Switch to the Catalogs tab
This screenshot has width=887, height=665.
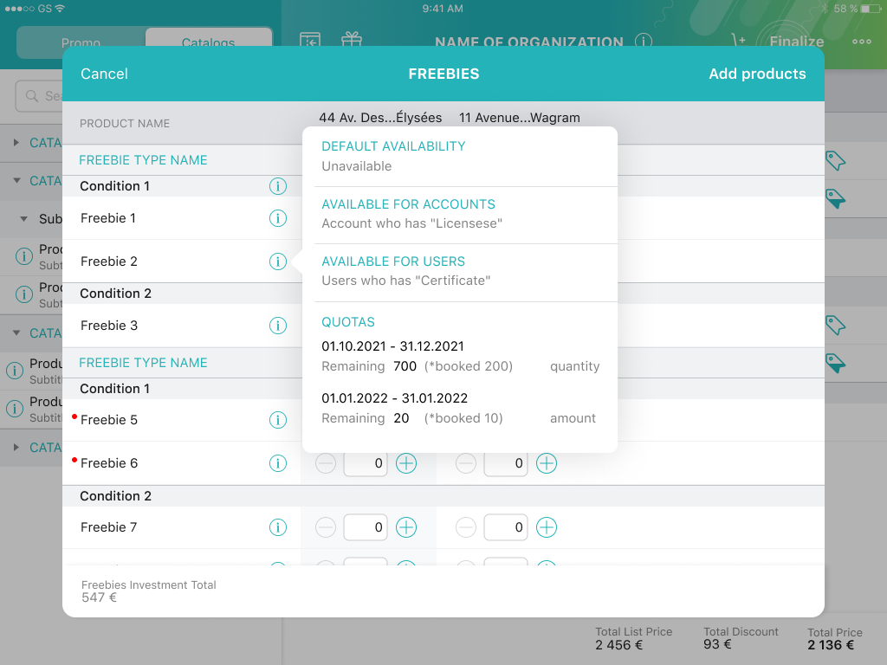[x=208, y=42]
